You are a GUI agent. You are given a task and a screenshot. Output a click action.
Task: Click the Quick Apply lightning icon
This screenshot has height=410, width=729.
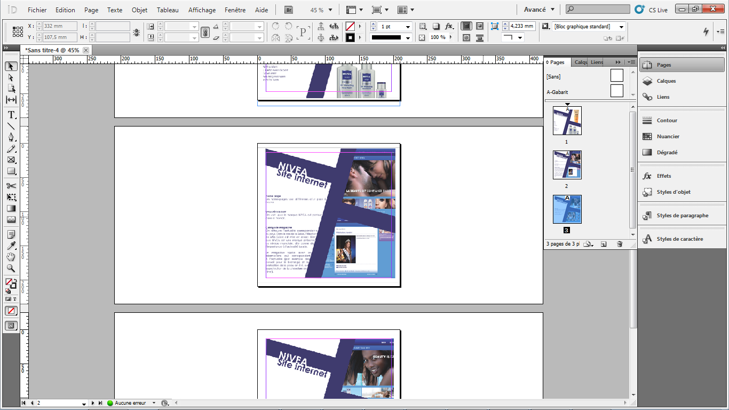pos(707,31)
